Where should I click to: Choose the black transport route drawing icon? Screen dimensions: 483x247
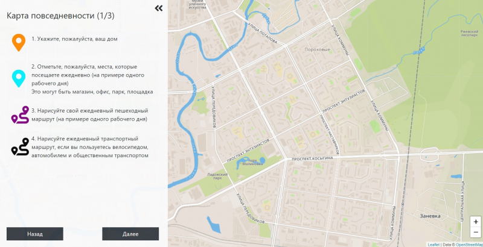(x=20, y=146)
